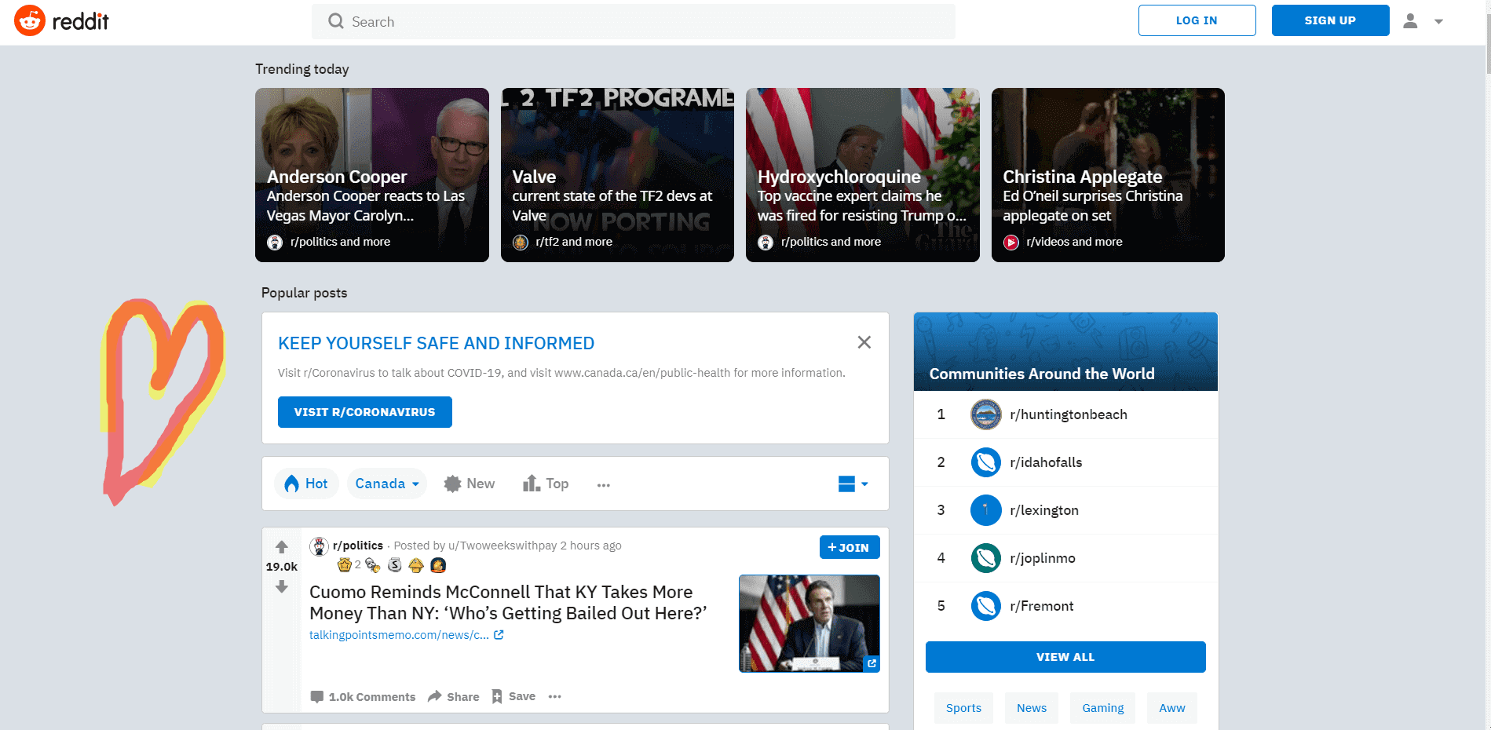Click r/politics avatar on Anderson Cooper card
Screen dimensions: 1491x730
coord(275,243)
